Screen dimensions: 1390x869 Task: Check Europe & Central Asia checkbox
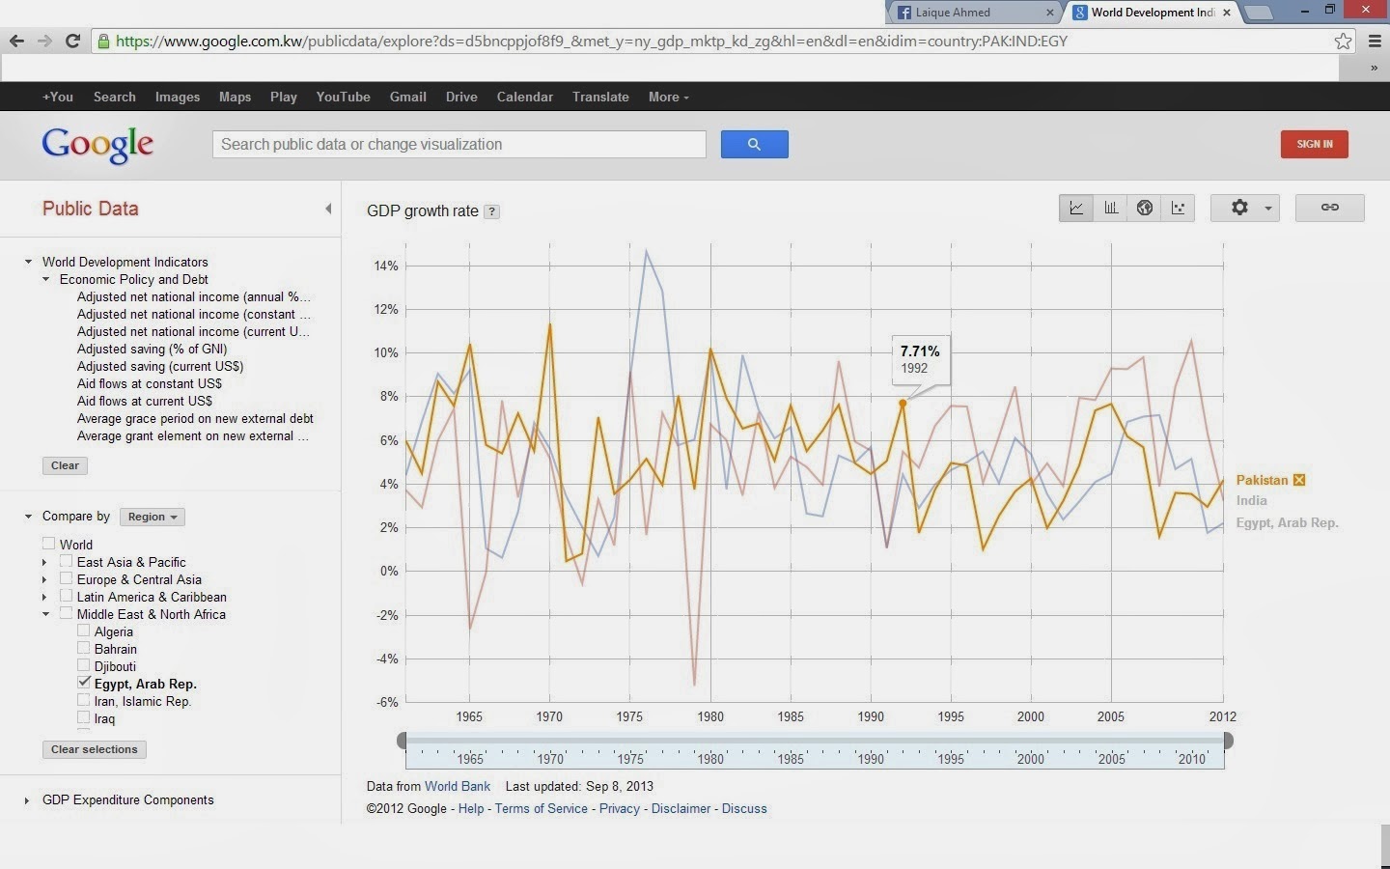pyautogui.click(x=66, y=578)
